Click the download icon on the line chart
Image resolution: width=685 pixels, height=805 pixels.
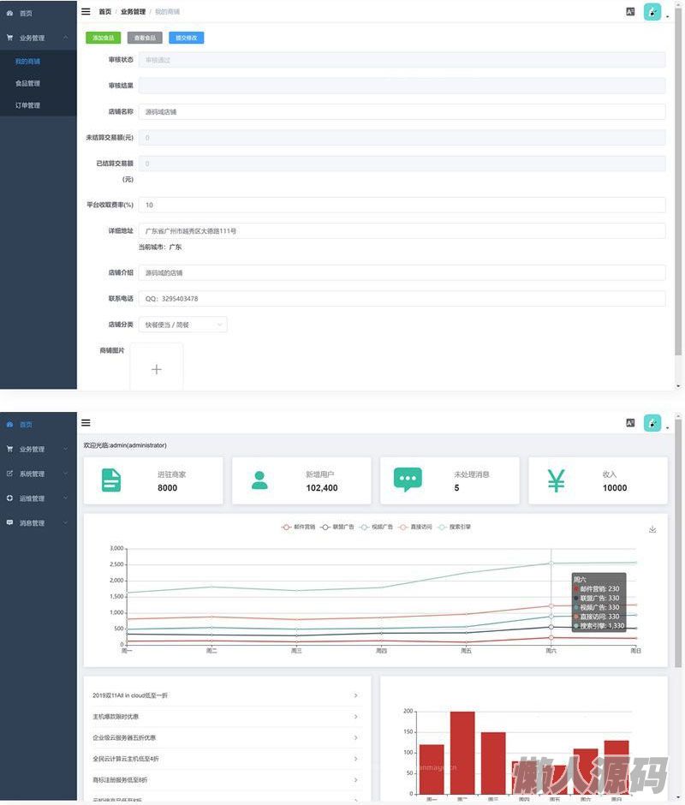[x=652, y=530]
